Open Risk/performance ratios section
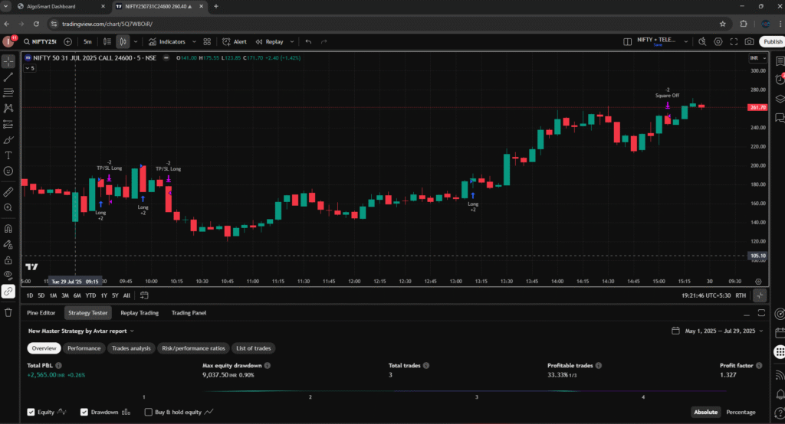Image resolution: width=785 pixels, height=424 pixels. point(193,348)
